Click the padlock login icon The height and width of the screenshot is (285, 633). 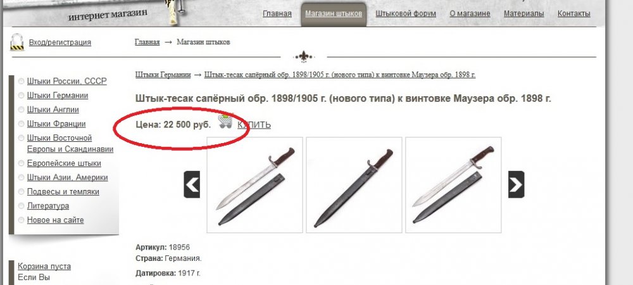(x=17, y=42)
